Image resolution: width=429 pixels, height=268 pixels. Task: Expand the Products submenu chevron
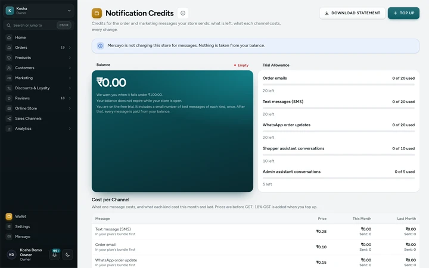click(x=70, y=58)
